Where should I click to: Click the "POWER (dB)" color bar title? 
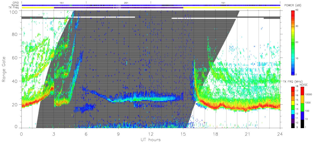[293, 6]
